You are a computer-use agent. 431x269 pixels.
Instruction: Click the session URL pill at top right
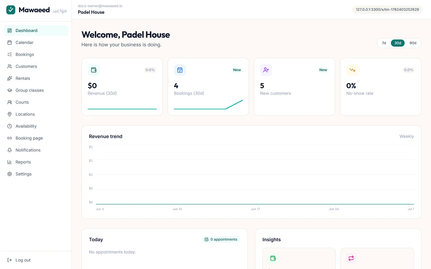pyautogui.click(x=387, y=10)
